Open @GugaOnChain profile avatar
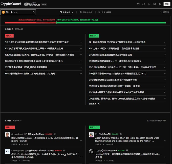Image resolution: width=172 pixels, height=164 pixels. pos(7,135)
